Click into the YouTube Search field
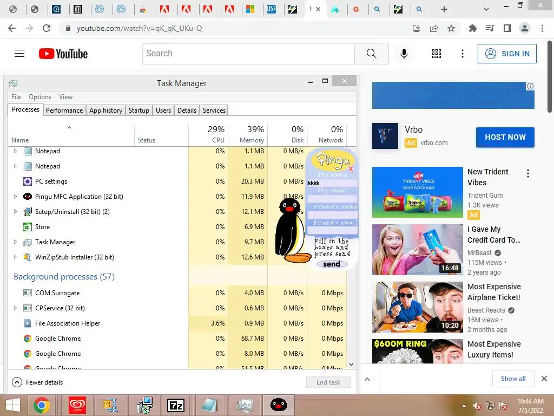 coord(249,54)
